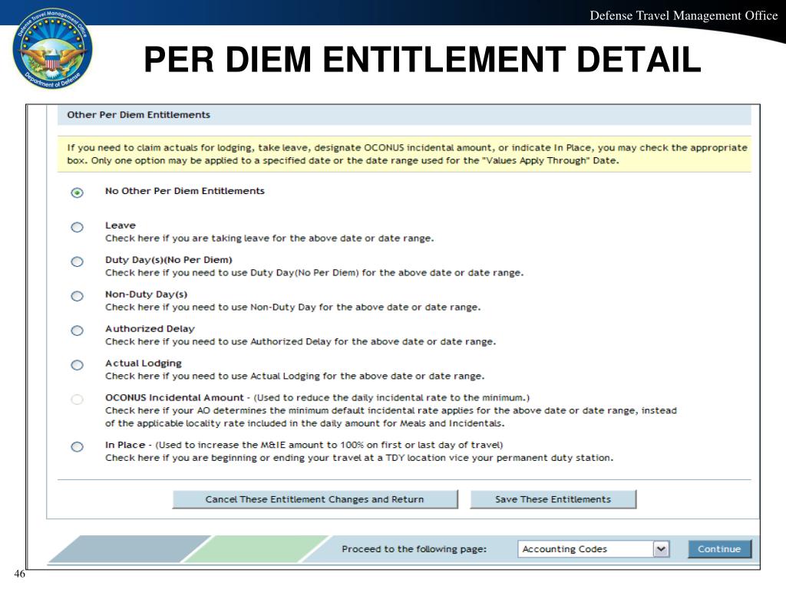Screen dimensions: 786x589
Task: Click the Leave description about taking leave
Action: [269, 239]
